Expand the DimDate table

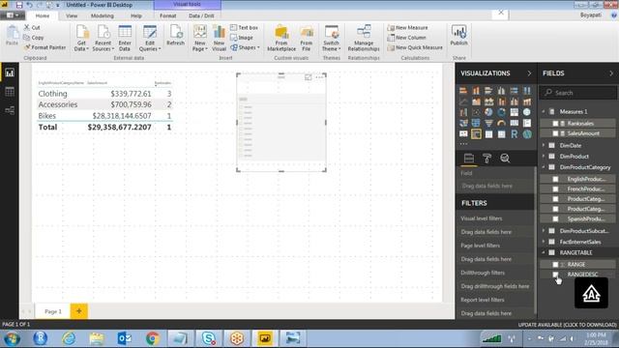coord(544,145)
